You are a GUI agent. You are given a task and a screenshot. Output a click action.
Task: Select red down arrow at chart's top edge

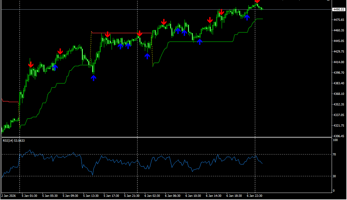(257, 2)
